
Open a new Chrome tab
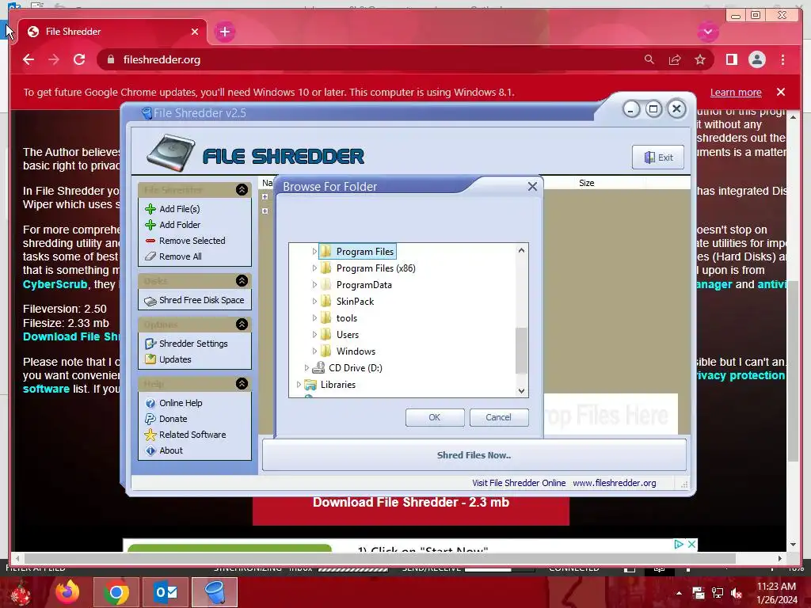[x=224, y=32]
